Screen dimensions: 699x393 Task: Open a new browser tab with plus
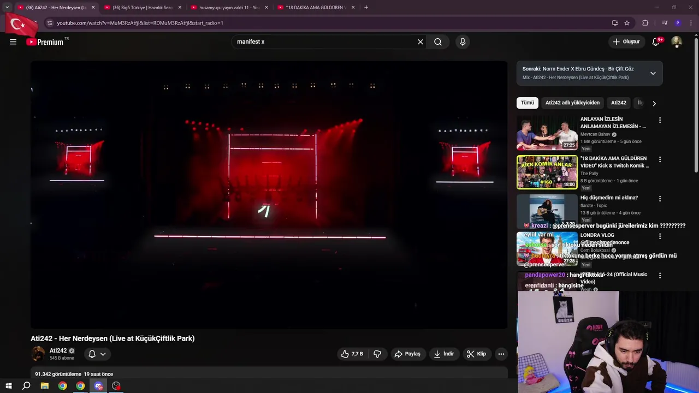click(366, 8)
